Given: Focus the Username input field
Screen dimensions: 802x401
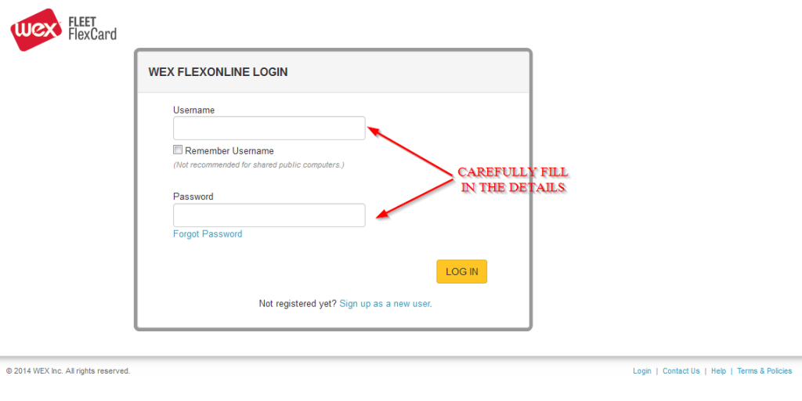Looking at the screenshot, I should 269,128.
